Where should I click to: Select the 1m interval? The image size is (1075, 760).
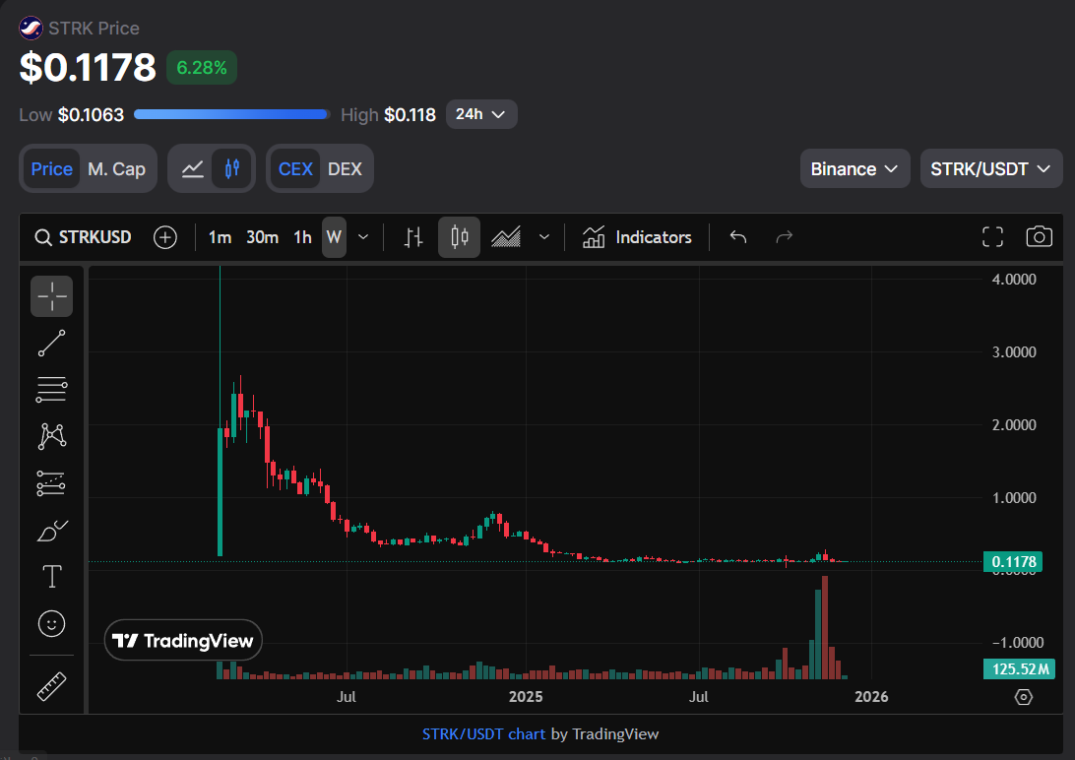click(x=221, y=237)
